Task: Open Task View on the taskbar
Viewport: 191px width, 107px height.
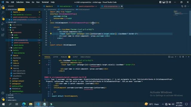Action: pyautogui.click(x=17, y=104)
